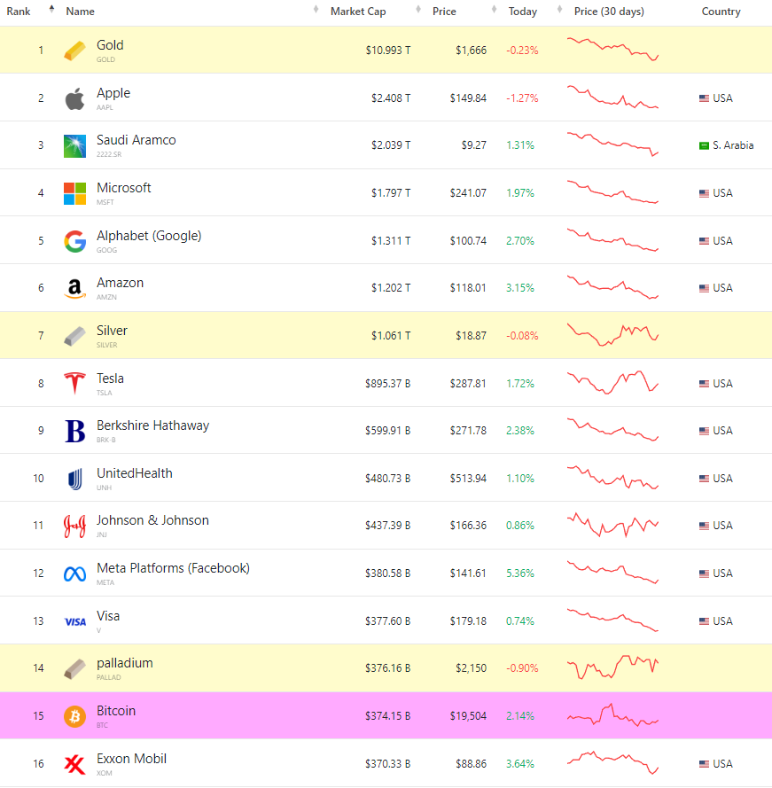The width and height of the screenshot is (772, 788).
Task: Open the Tesla company link
Action: (110, 378)
